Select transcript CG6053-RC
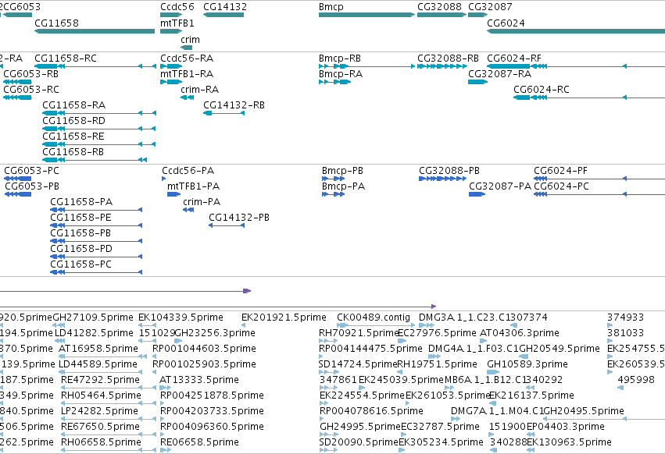Viewport: 665px width, 454px height. click(x=31, y=90)
